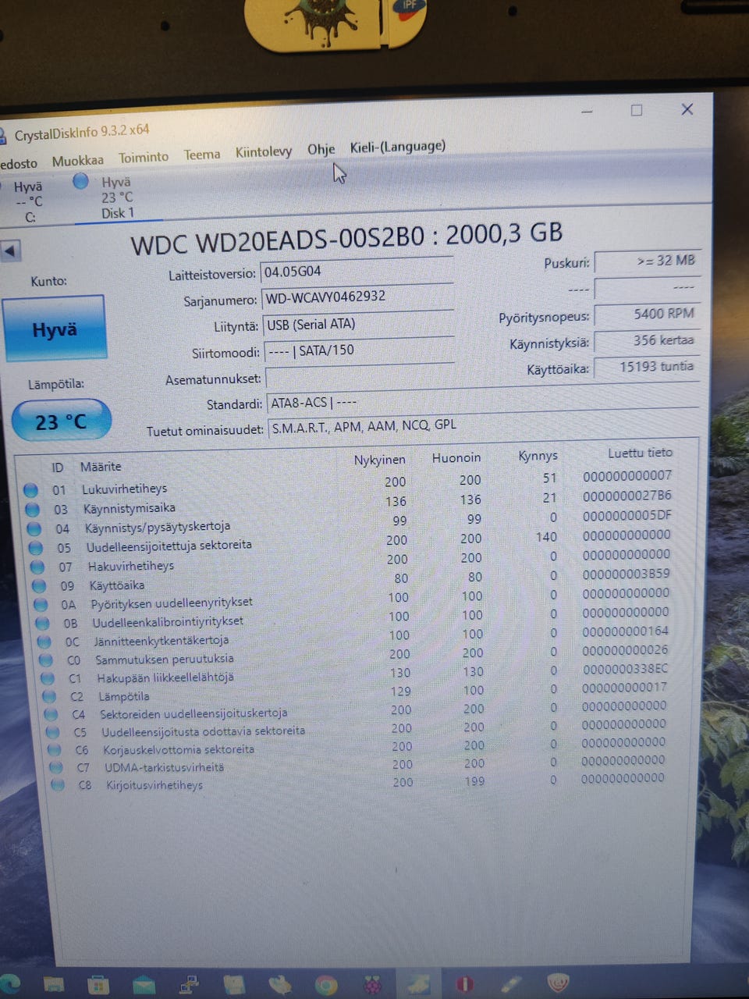Screen dimensions: 749x999
Task: Open the Teema menu
Action: [x=202, y=155]
